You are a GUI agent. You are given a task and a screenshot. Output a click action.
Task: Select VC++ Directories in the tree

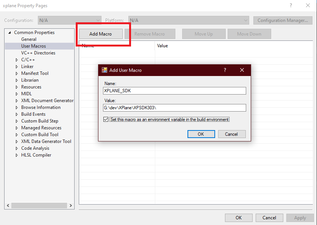tap(38, 53)
